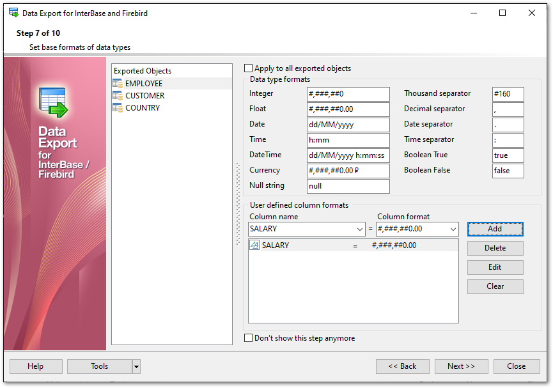This screenshot has width=553, height=388.
Task: Click the EMPLOYEE table icon
Action: pos(118,84)
